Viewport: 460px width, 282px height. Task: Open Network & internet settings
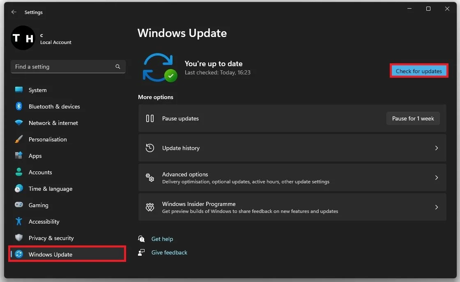pyautogui.click(x=68, y=123)
